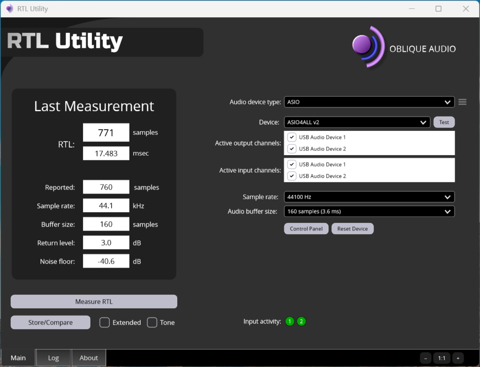Reset zoom with the 1:1 button
Viewport: 480px width, 367px height.
[442, 358]
